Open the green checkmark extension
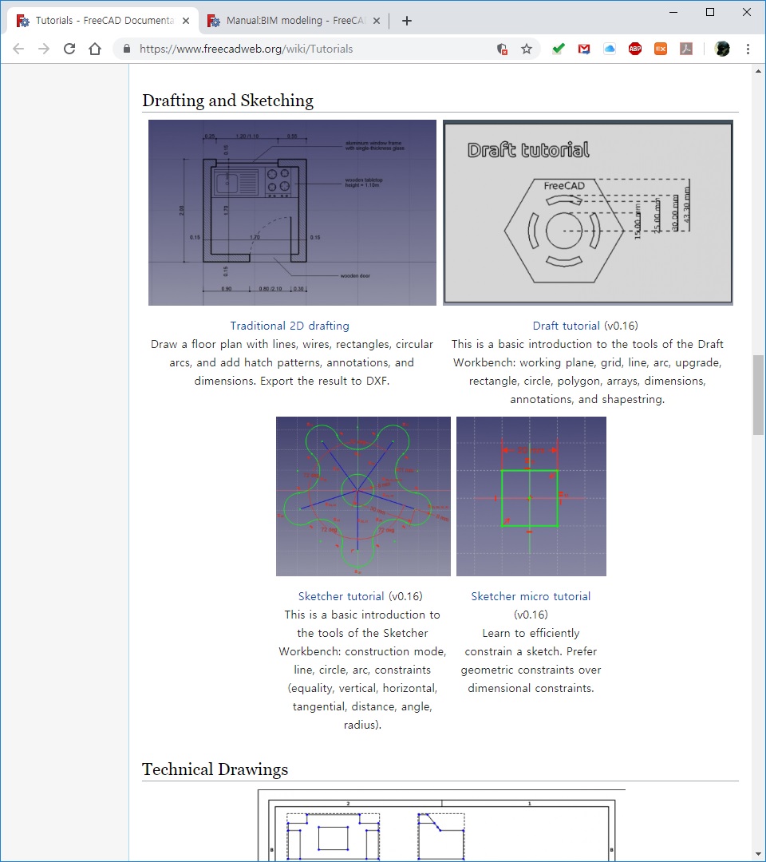The image size is (766, 862). (x=559, y=49)
